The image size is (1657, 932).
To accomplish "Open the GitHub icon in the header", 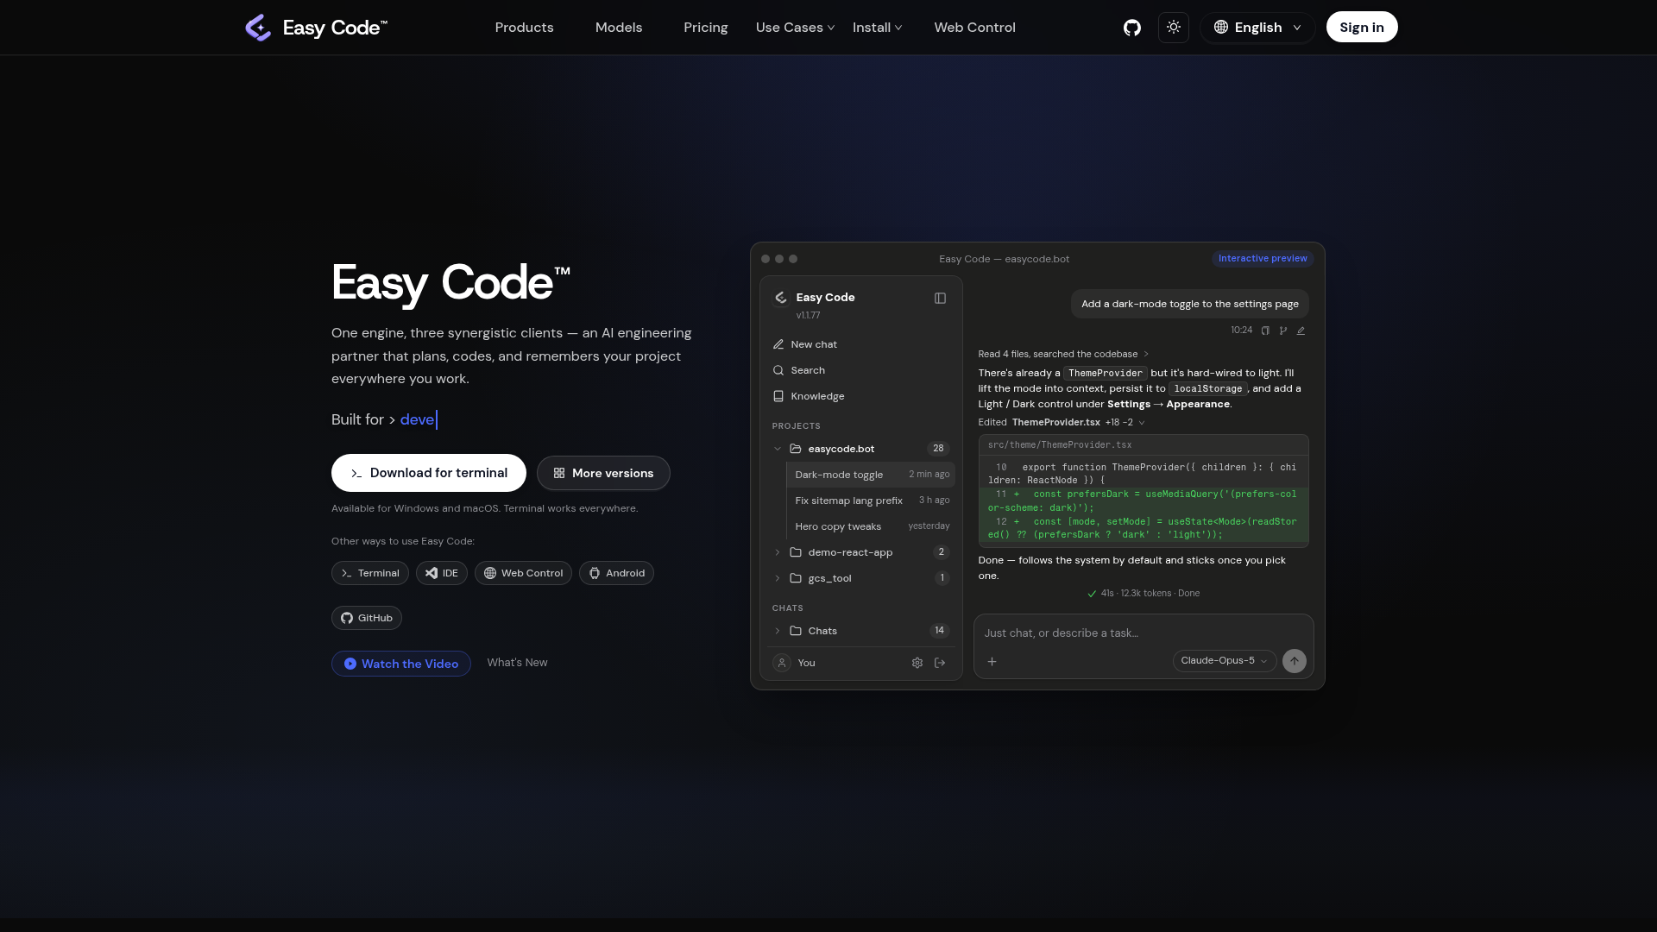I will point(1131,28).
